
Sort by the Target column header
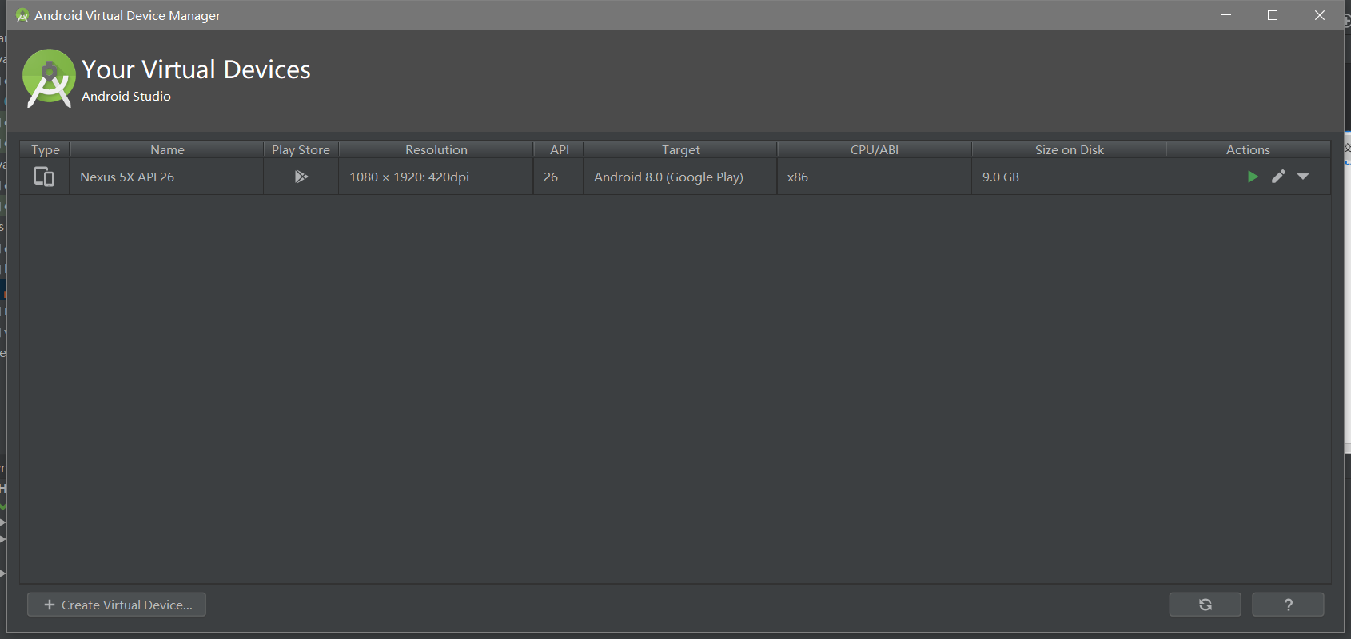coord(680,149)
